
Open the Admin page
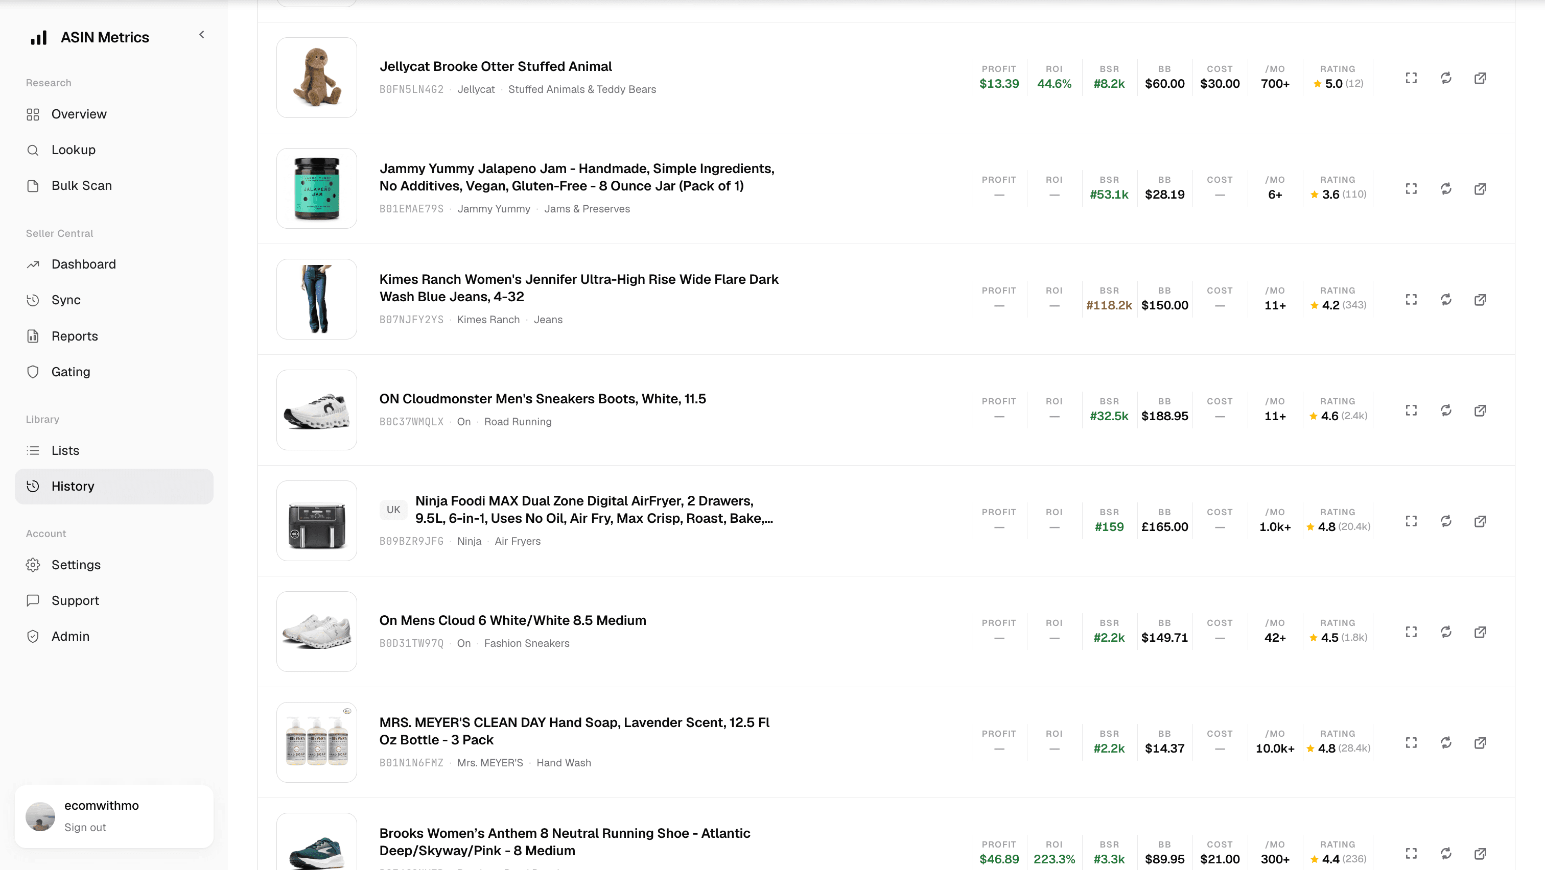pos(114,636)
